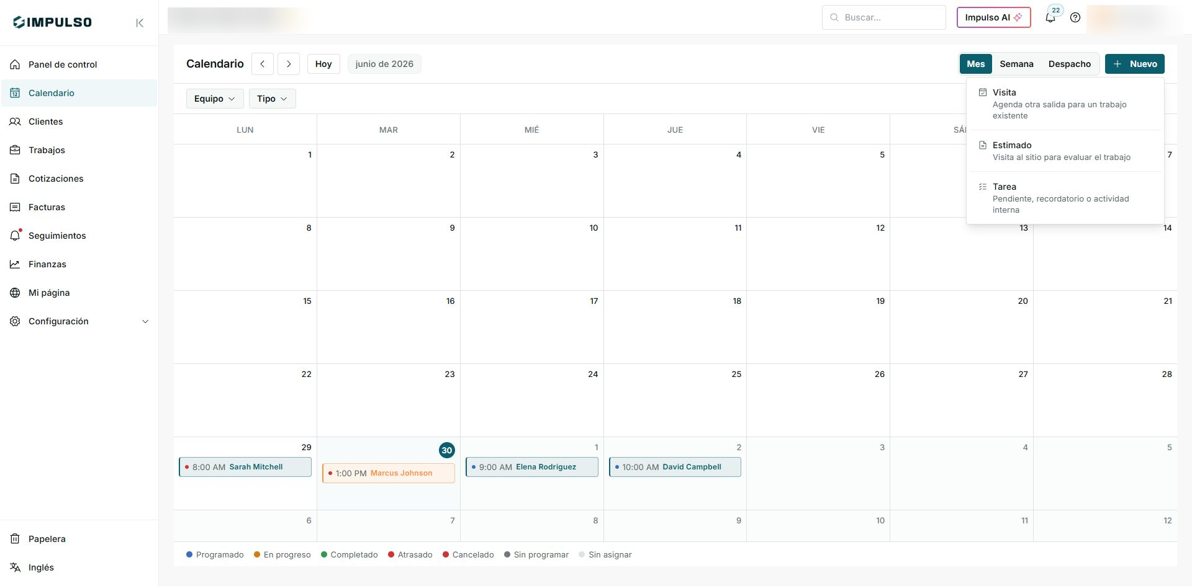
Task: Click the Impulso AI button
Action: [x=993, y=17]
